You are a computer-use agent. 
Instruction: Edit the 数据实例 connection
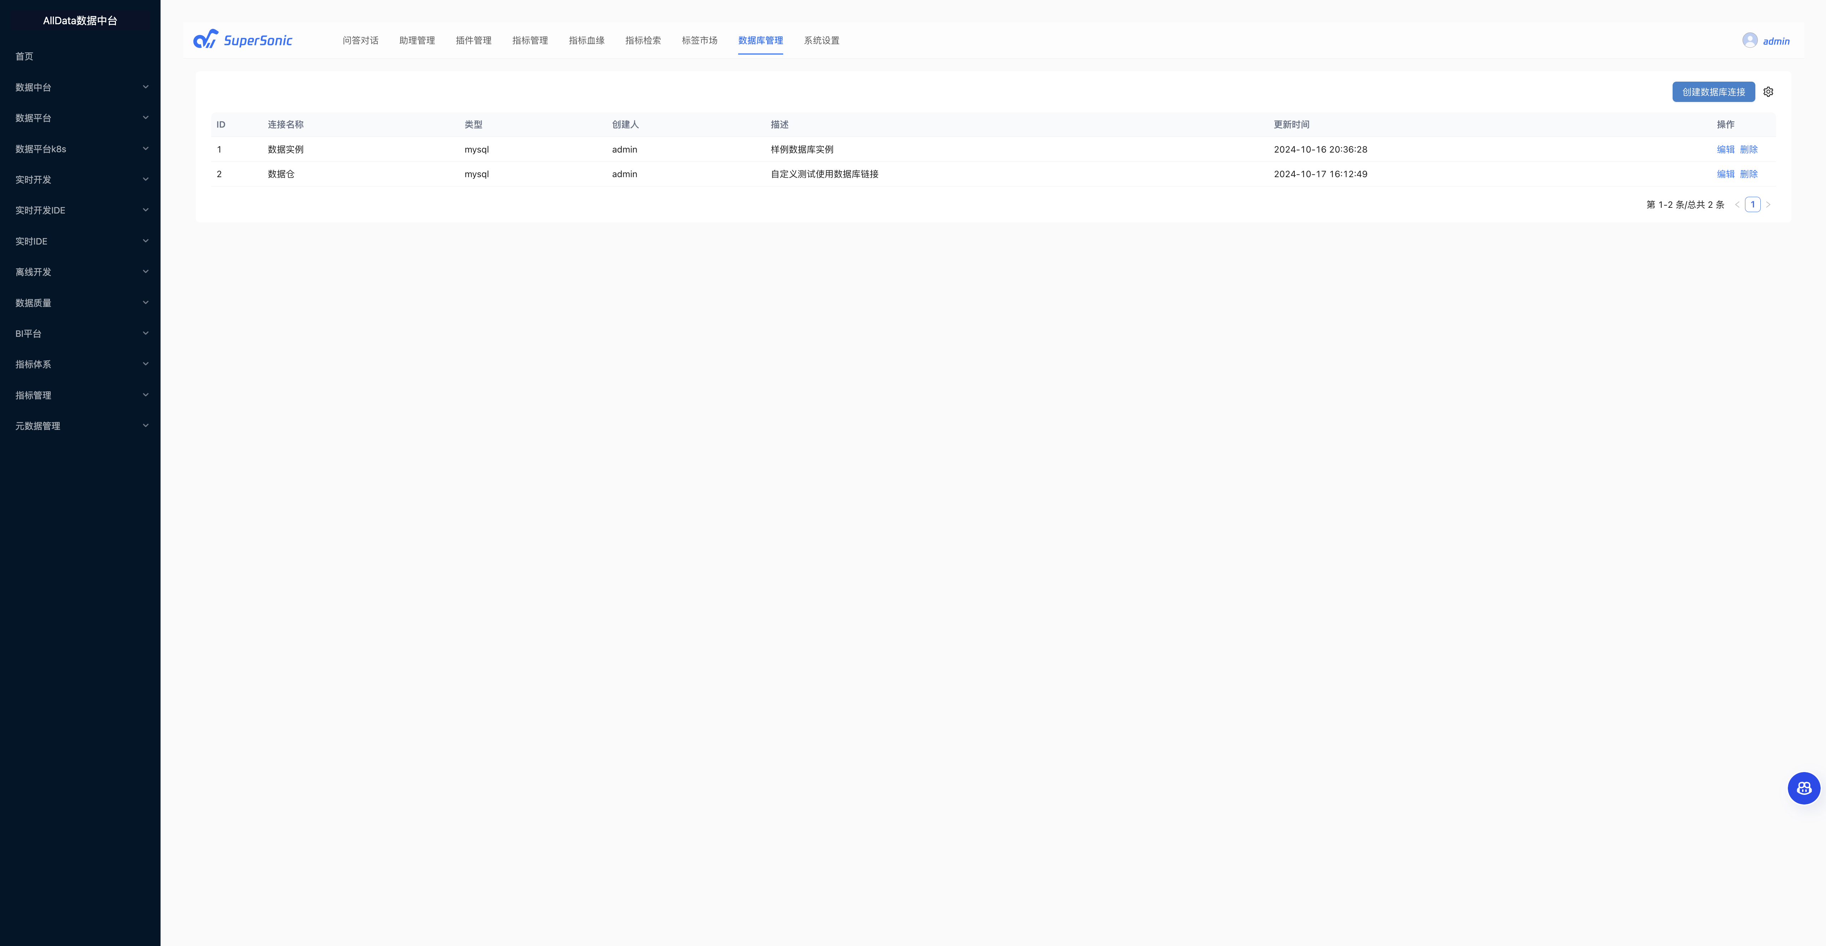pos(1725,149)
